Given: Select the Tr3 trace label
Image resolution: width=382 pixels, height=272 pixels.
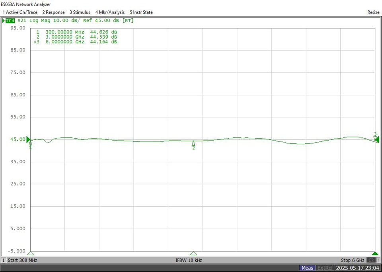Looking at the screenshot, I should (x=10, y=20).
